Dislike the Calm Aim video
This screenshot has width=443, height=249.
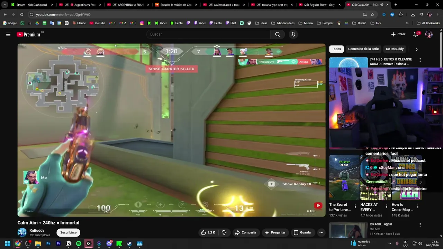pyautogui.click(x=224, y=232)
